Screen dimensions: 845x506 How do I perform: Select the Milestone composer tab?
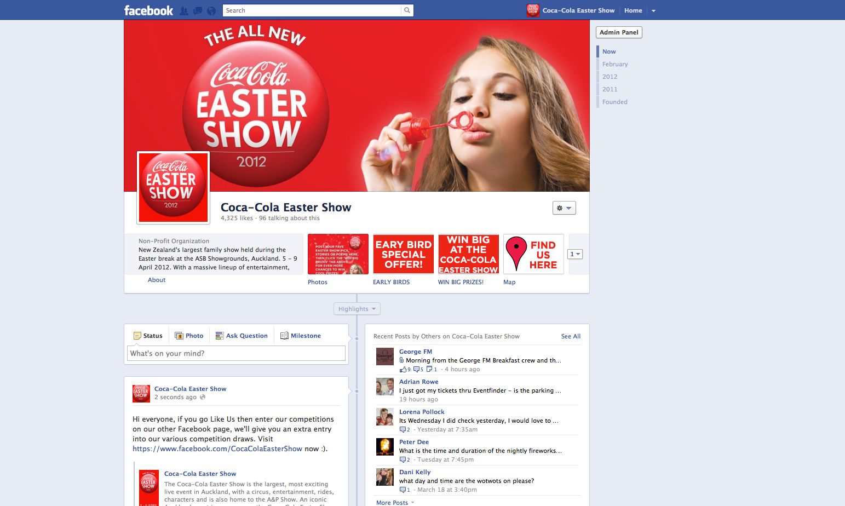[x=301, y=336]
